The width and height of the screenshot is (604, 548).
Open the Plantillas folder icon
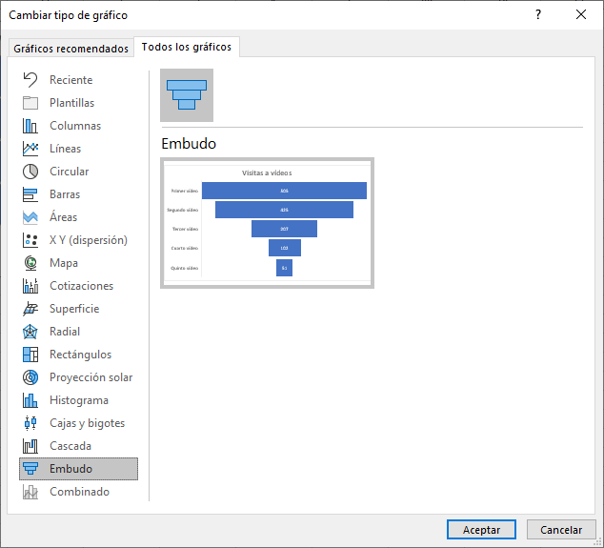30,103
